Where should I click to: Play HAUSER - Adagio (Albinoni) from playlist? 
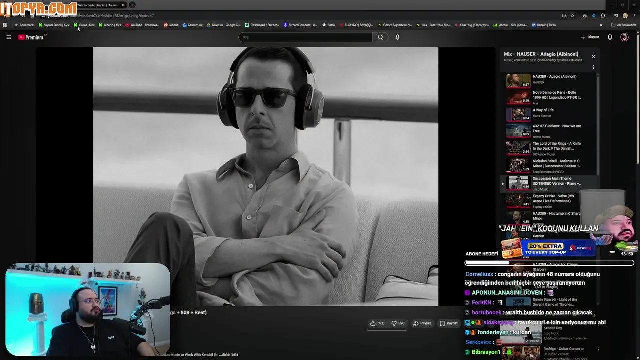point(548,80)
